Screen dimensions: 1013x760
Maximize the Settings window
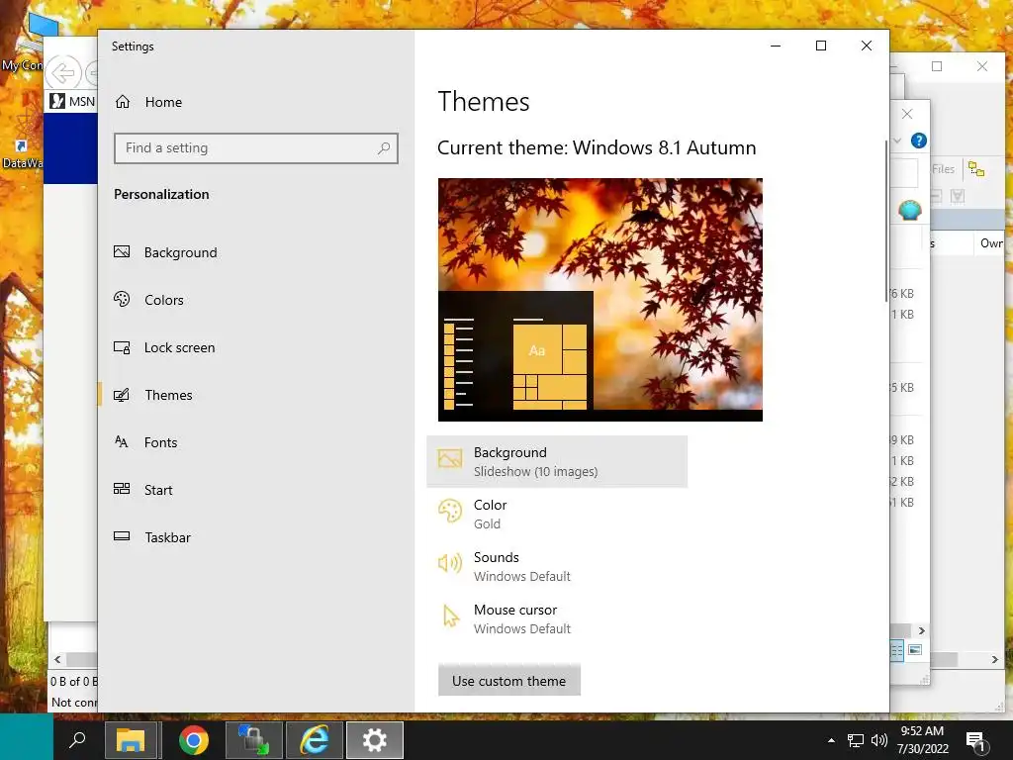pyautogui.click(x=820, y=46)
